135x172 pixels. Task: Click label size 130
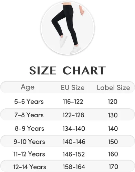tap(113, 115)
